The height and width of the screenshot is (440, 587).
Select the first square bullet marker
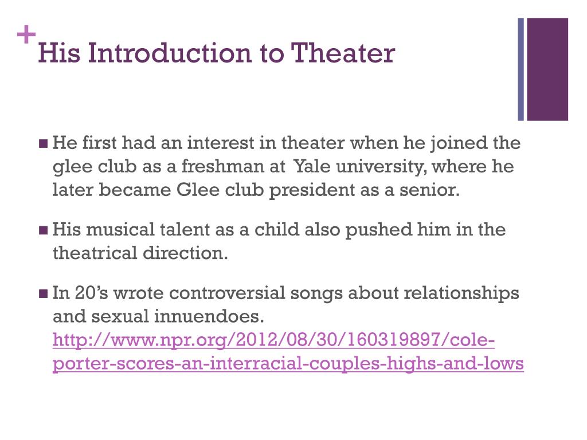pos(43,144)
